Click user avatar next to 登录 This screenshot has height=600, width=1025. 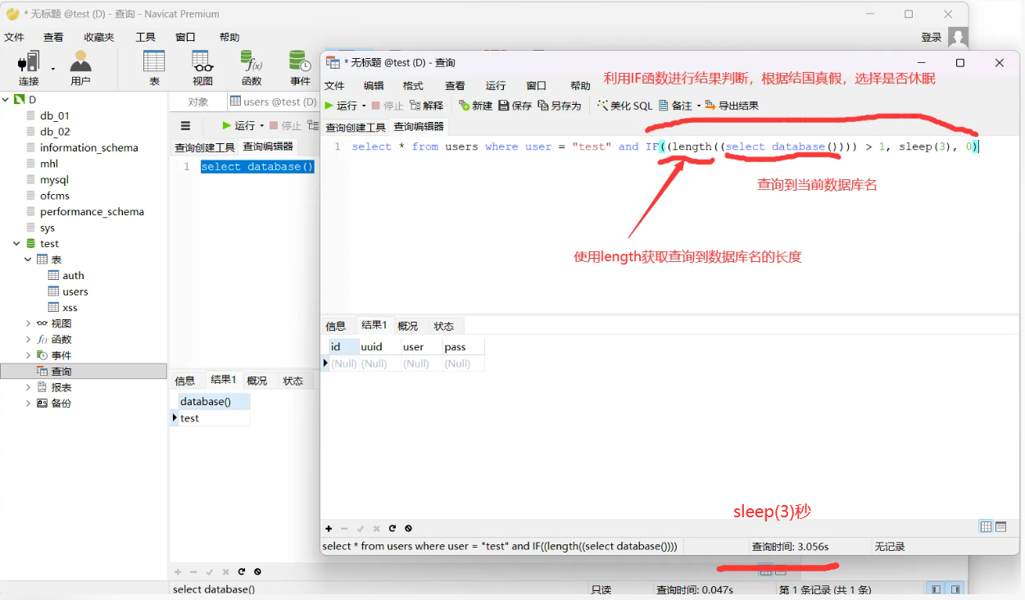[958, 37]
